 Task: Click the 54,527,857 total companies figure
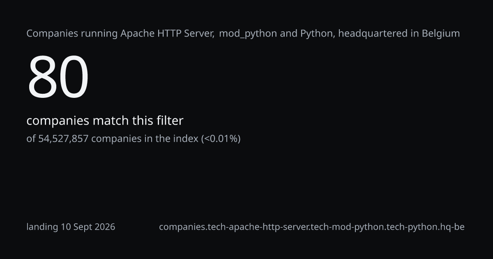63,139
